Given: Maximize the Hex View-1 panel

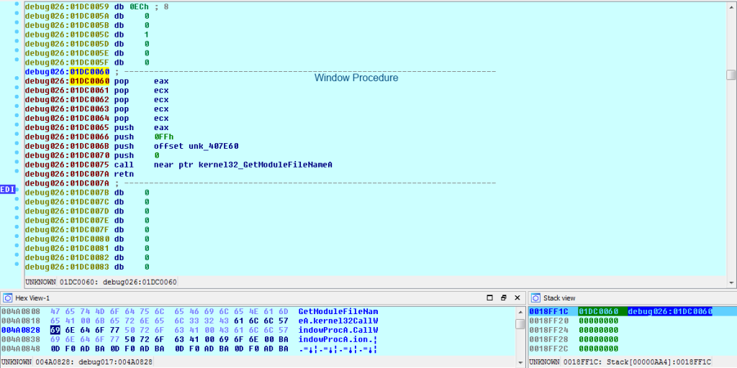Looking at the screenshot, I should point(490,298).
